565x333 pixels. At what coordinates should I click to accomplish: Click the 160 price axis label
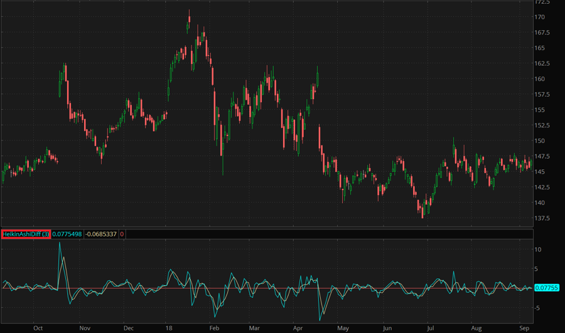pos(539,79)
